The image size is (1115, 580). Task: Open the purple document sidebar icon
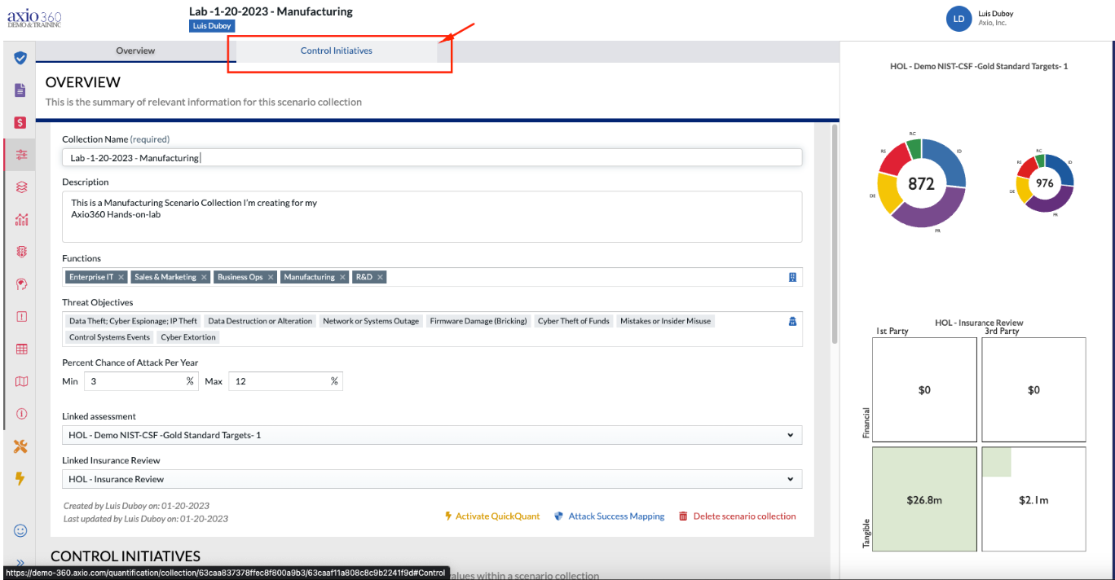coord(21,90)
